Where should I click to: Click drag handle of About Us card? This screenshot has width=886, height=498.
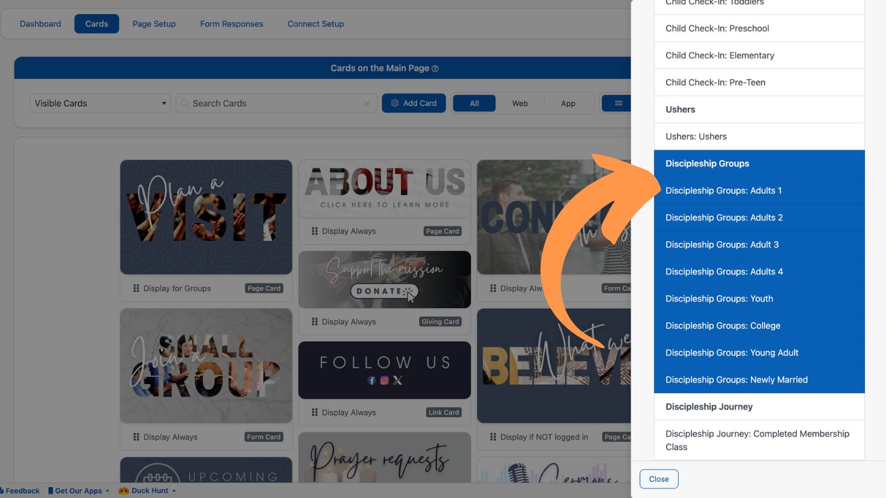tap(315, 231)
